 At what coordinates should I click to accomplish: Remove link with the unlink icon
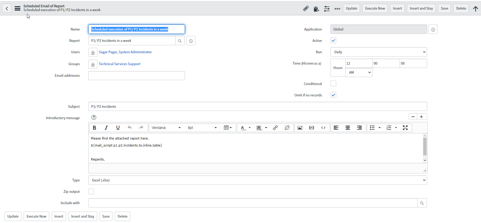pyautogui.click(x=287, y=128)
